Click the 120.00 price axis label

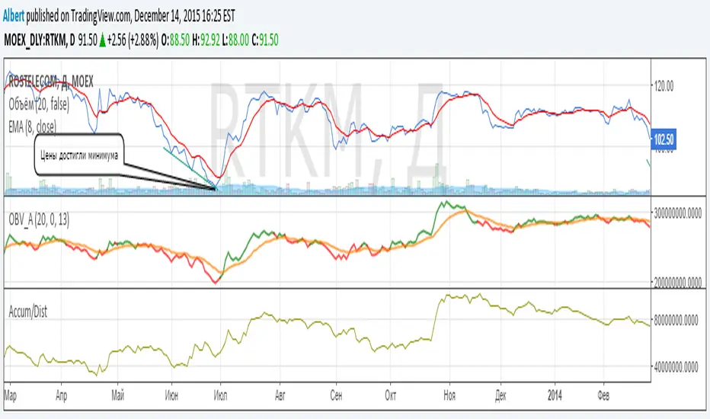[x=664, y=86]
